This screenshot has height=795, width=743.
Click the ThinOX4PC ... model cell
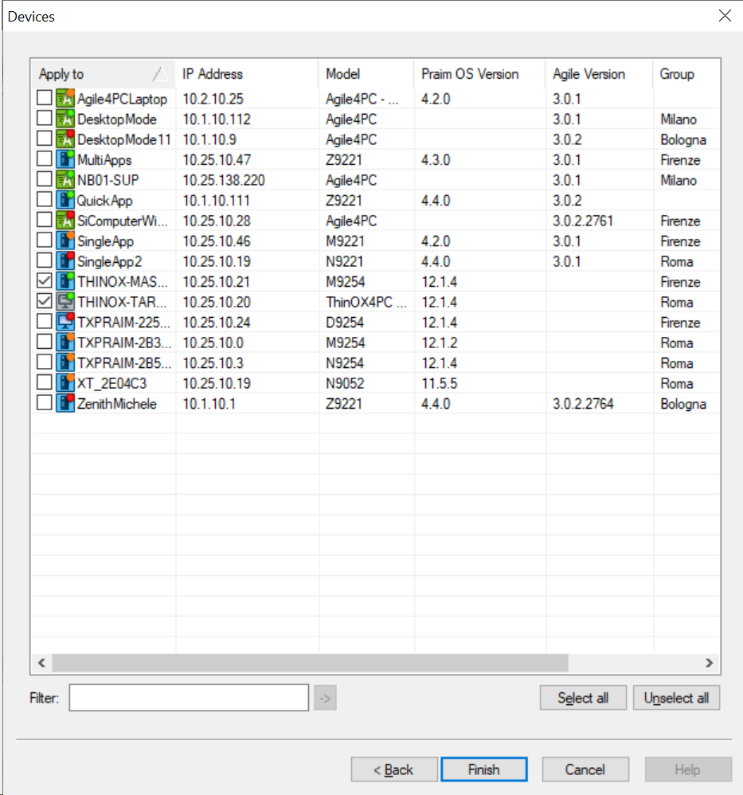coord(366,302)
